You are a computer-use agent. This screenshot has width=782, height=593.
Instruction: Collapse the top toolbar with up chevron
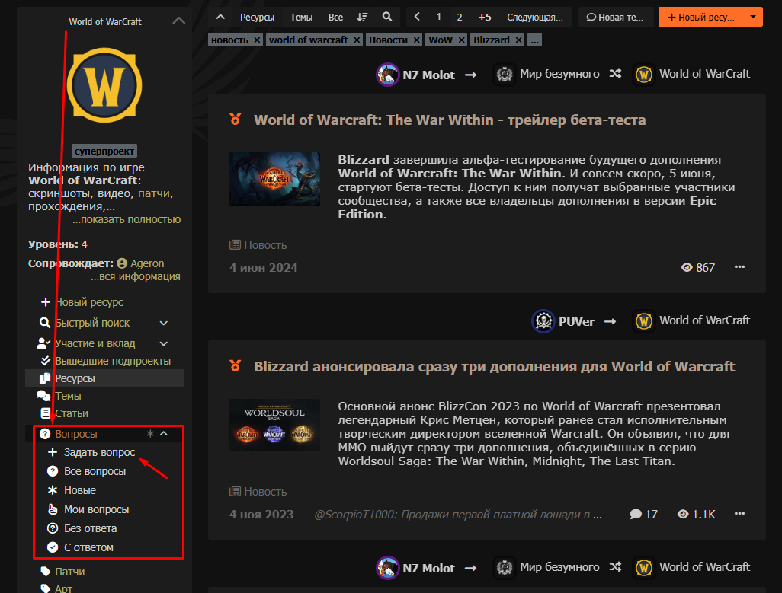pos(220,17)
